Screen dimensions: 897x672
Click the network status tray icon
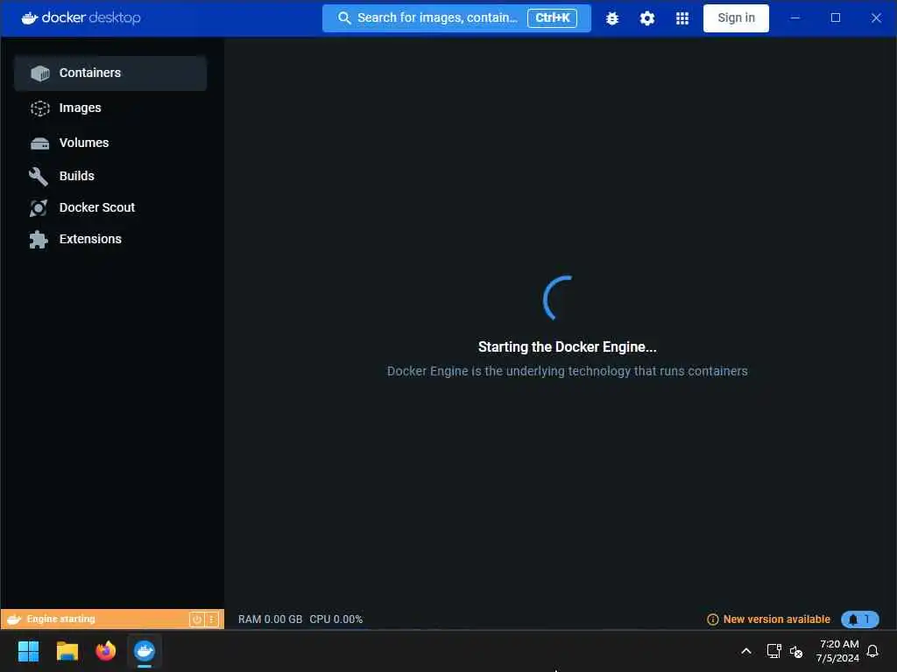774,651
